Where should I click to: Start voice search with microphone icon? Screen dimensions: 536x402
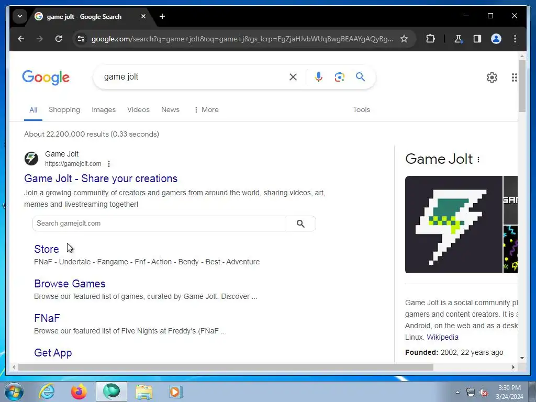click(319, 77)
